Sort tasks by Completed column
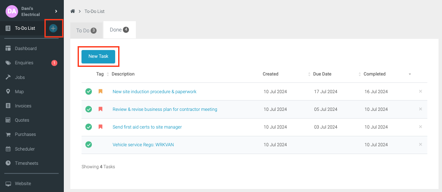The image size is (442, 192). pos(374,74)
